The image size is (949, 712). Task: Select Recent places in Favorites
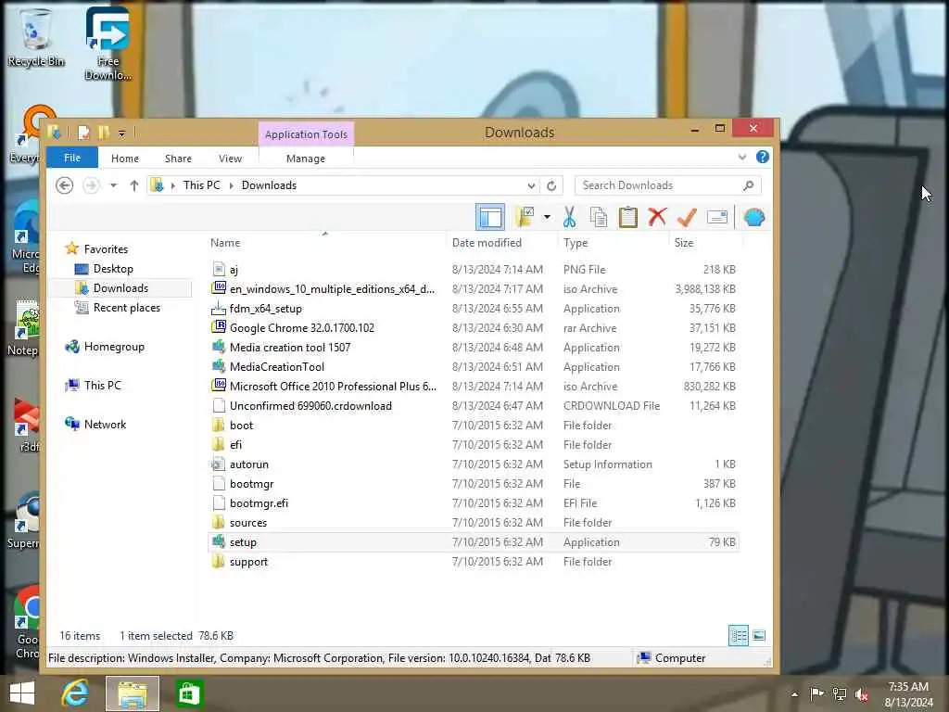pyautogui.click(x=126, y=308)
